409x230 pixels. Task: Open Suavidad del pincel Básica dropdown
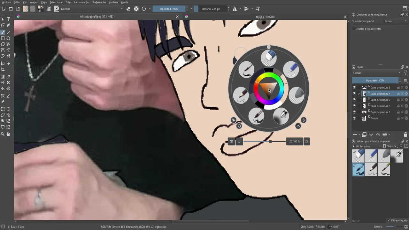point(395,21)
